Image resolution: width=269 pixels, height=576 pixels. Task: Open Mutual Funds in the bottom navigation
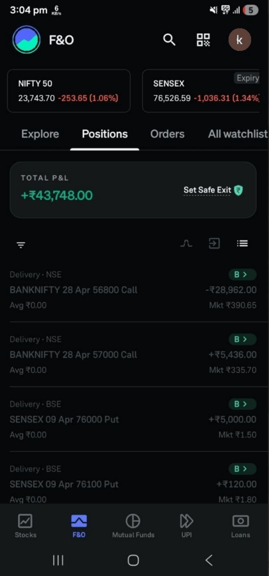(133, 526)
